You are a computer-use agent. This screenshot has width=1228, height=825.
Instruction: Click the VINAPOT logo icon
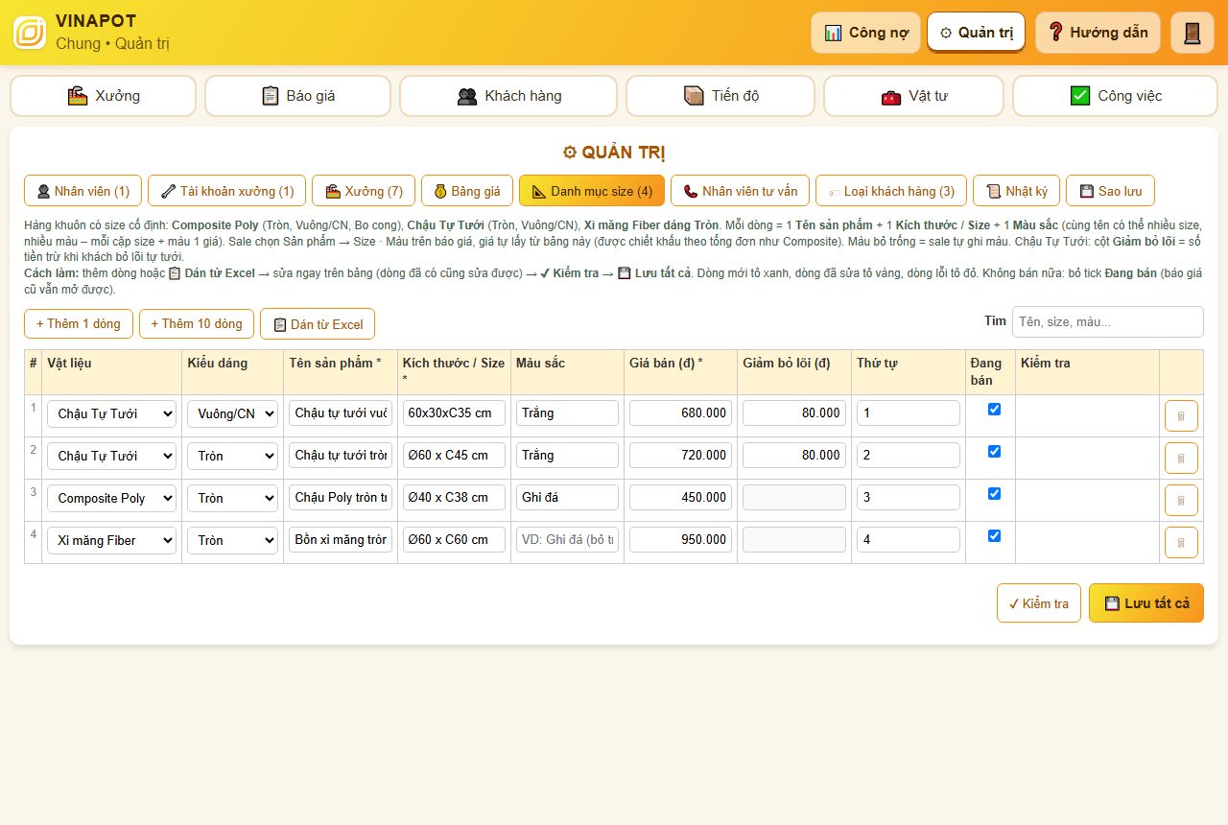tap(30, 33)
